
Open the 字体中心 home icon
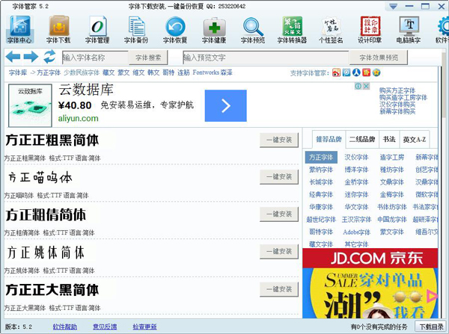[x=19, y=29]
